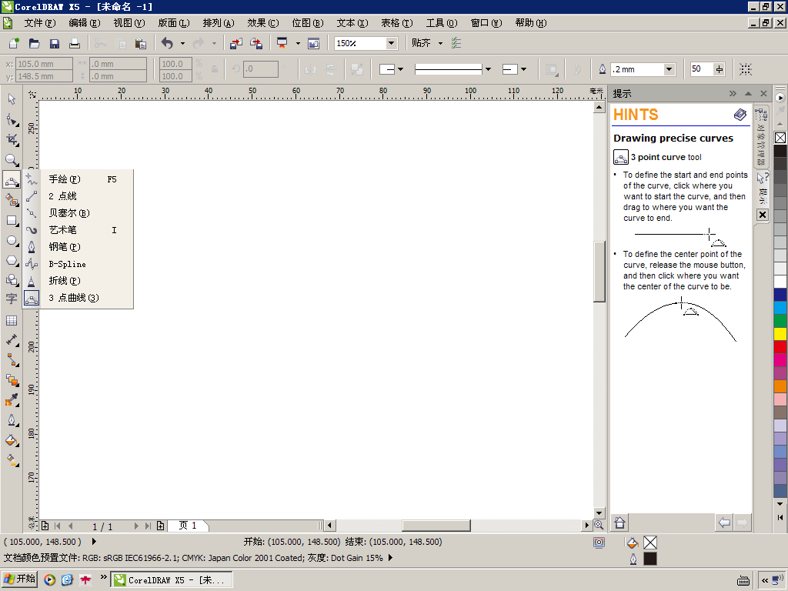Click the CorelDRAW X5 taskbar button

coord(172,580)
